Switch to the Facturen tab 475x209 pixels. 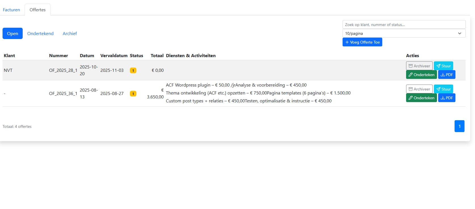click(11, 10)
